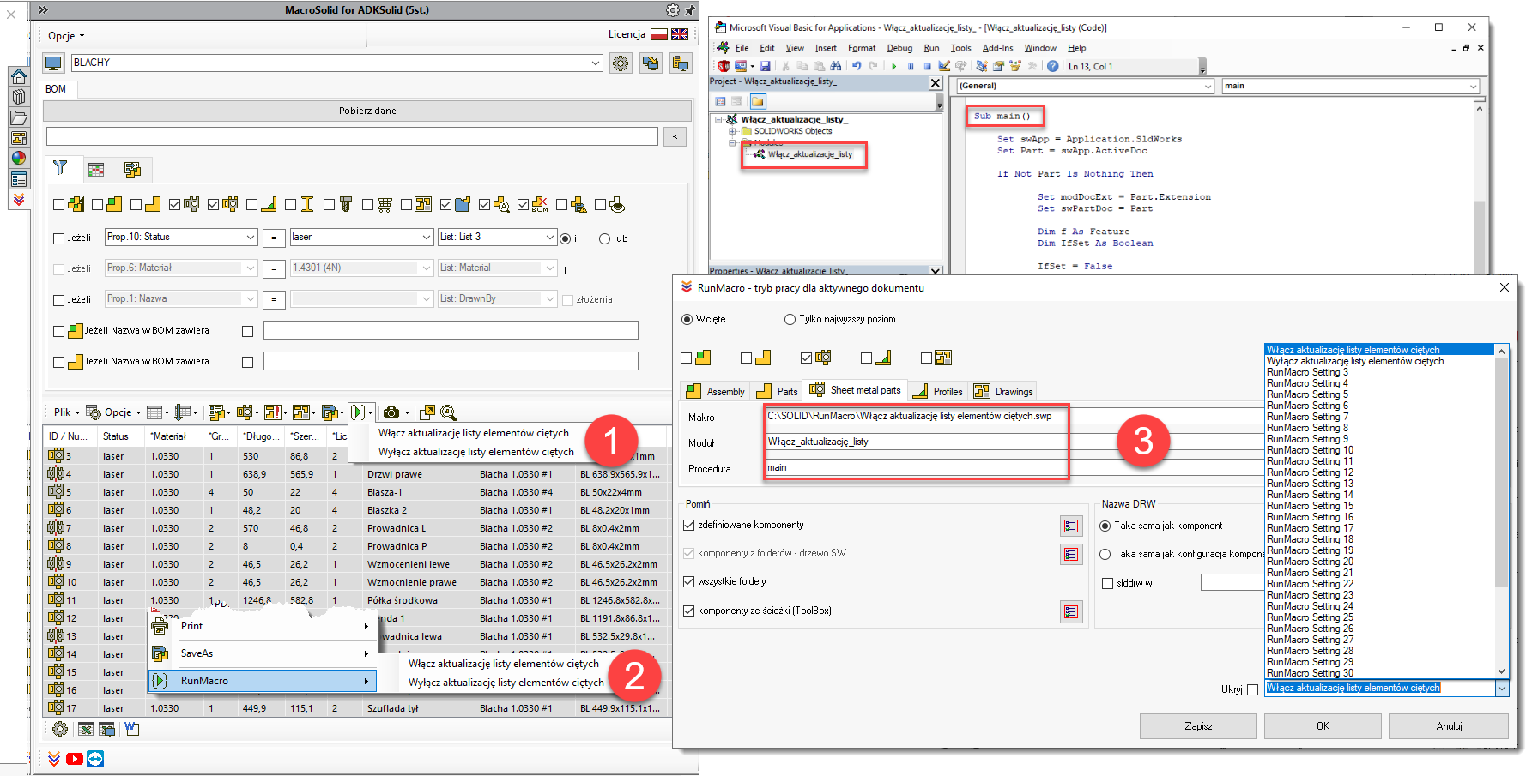Check the 'slddrw w' checkbox
The width and height of the screenshot is (1532, 776).
coord(1107,583)
